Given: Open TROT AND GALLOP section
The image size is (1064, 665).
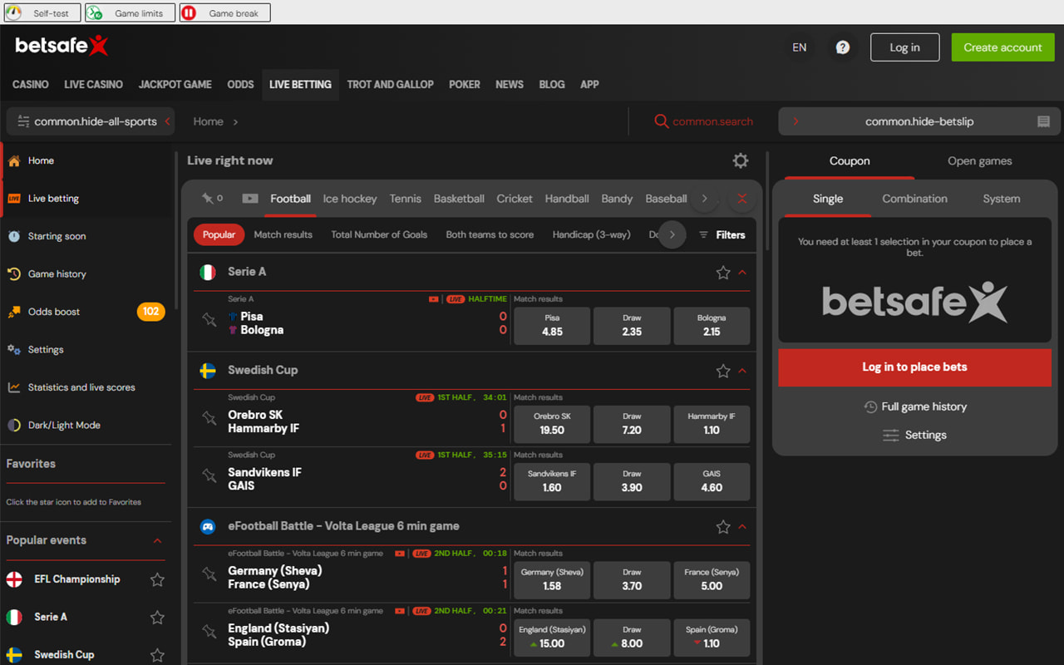Looking at the screenshot, I should [x=390, y=85].
